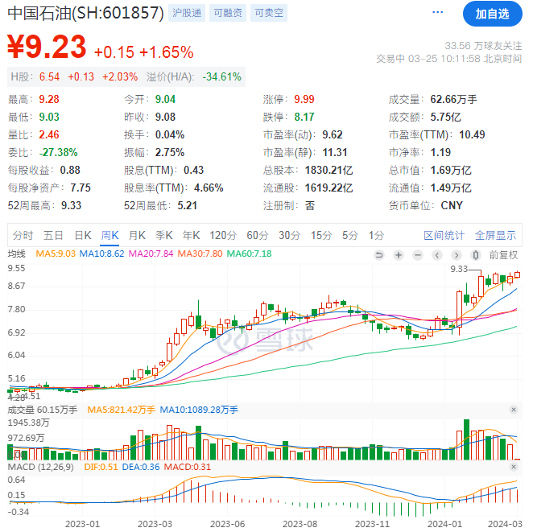Select the 1分 interval tab
The height and width of the screenshot is (532, 533).
(376, 235)
